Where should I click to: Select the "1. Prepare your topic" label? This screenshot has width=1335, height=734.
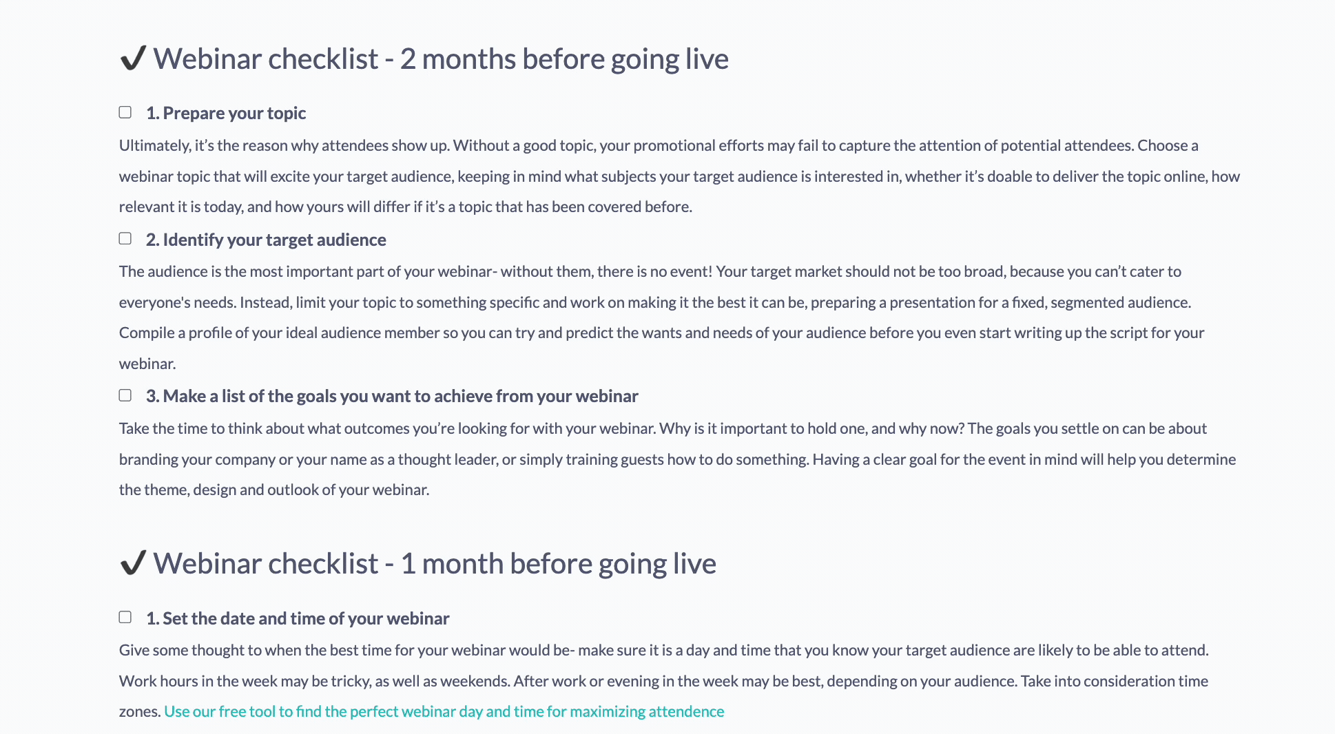click(x=226, y=112)
